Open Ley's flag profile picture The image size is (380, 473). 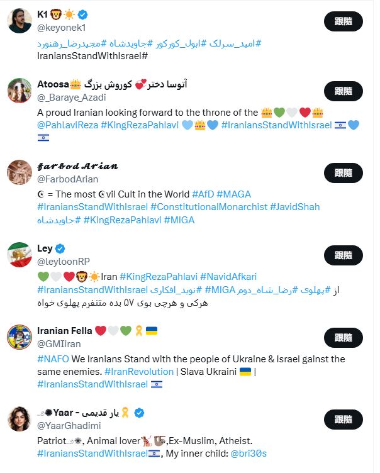pos(20,255)
